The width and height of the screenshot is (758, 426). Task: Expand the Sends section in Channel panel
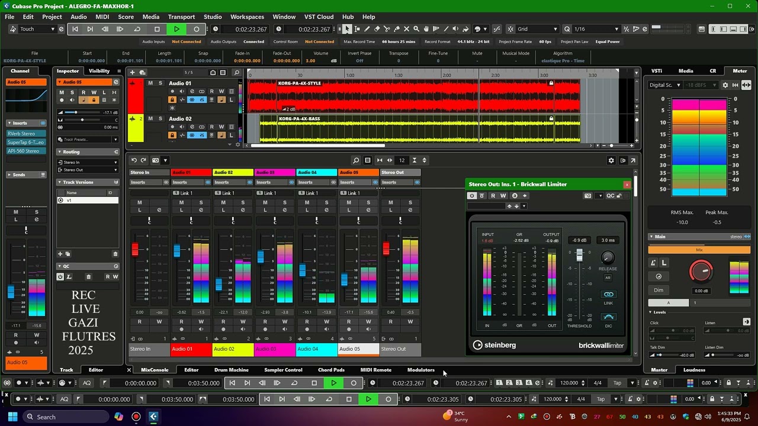[26, 175]
